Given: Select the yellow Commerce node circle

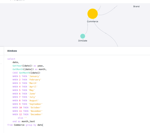Looking at the screenshot, I should 92,14.
